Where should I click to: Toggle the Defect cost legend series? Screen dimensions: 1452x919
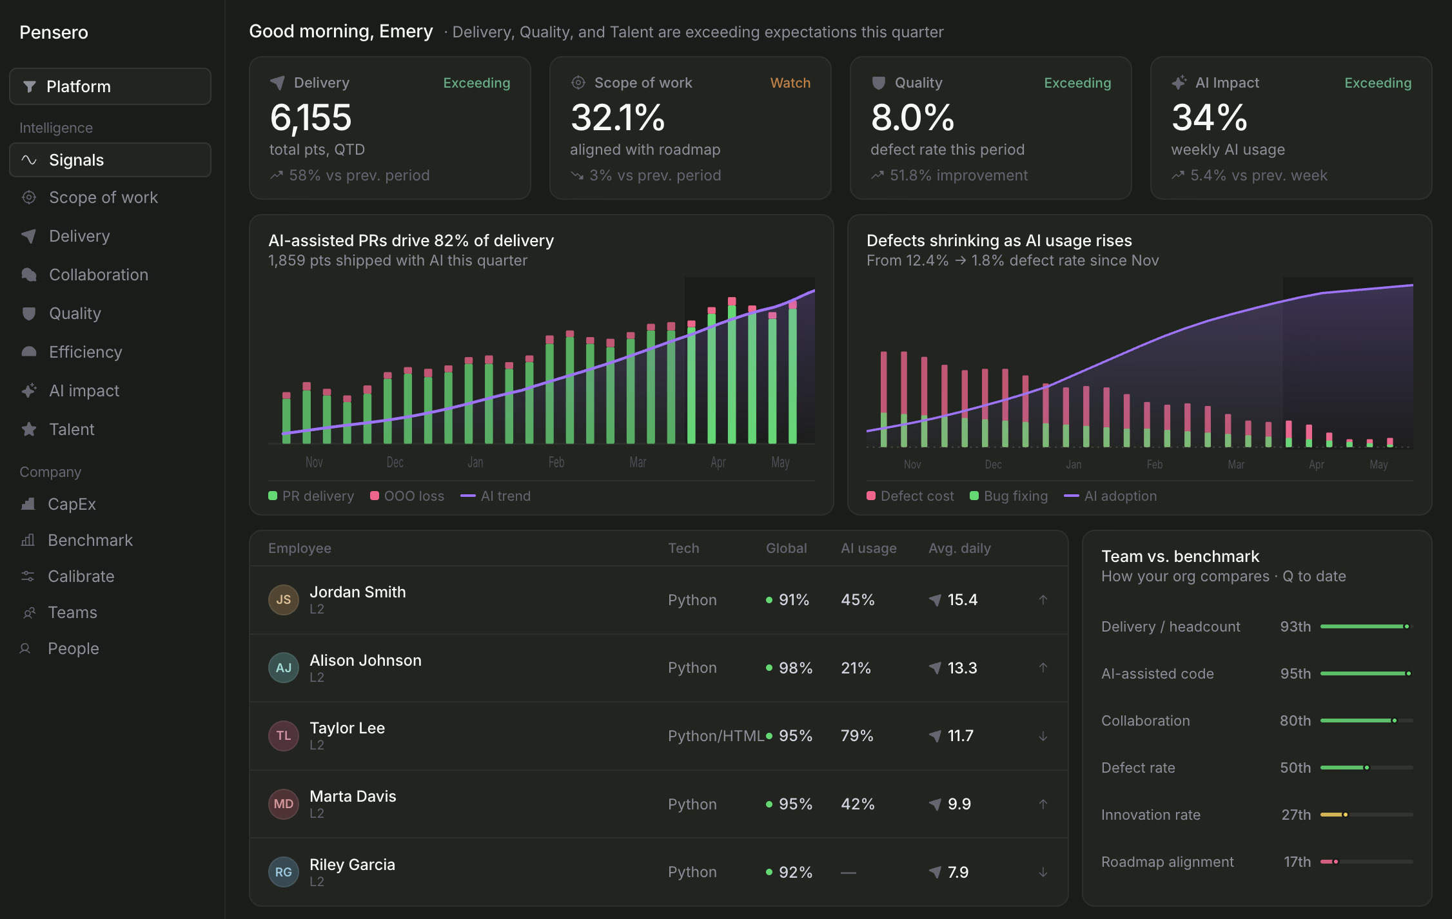(910, 496)
